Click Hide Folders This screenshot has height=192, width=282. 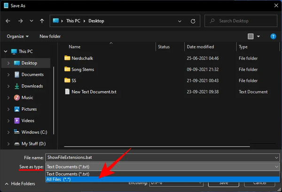20,184
